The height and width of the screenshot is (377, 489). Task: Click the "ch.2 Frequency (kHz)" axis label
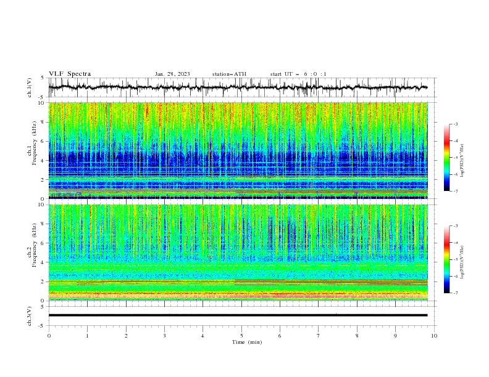click(x=32, y=245)
